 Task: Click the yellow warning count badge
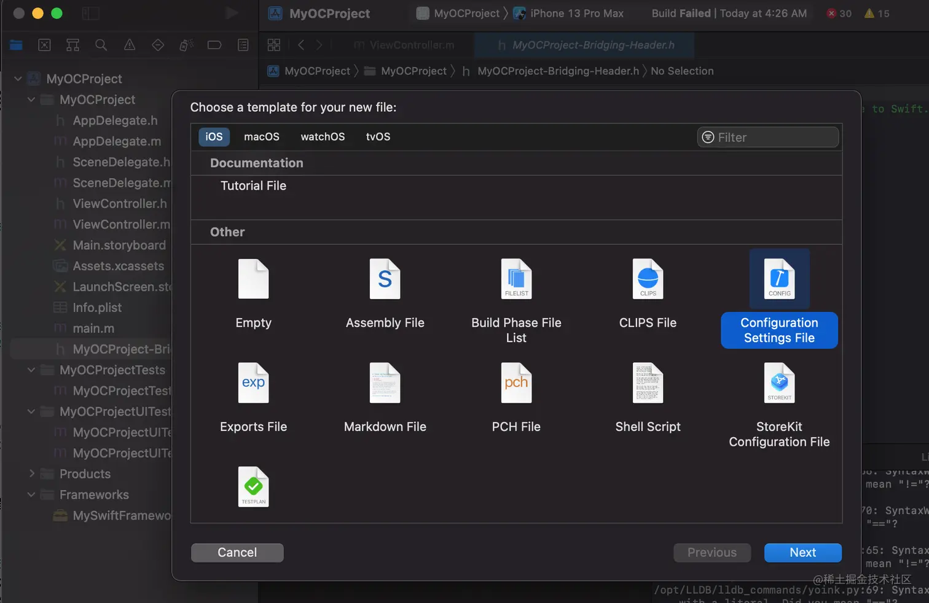pos(877,14)
